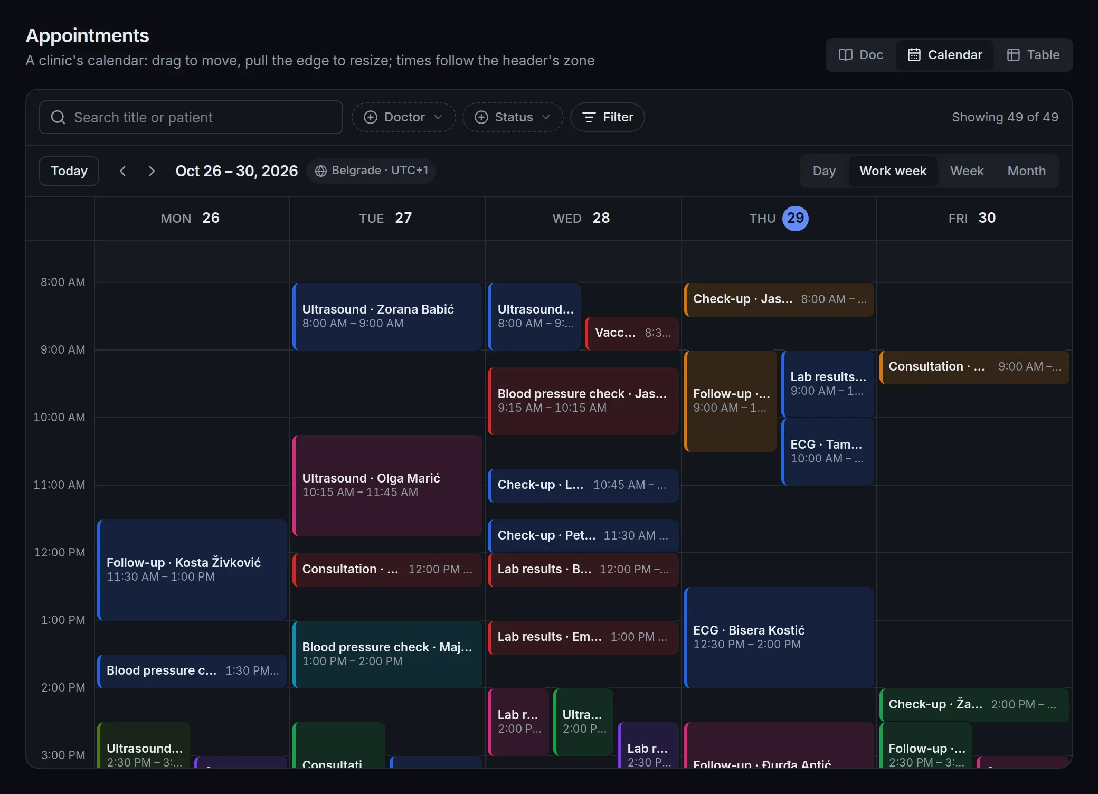Click the filter lines icon
Viewport: 1098px width, 794px height.
point(589,117)
